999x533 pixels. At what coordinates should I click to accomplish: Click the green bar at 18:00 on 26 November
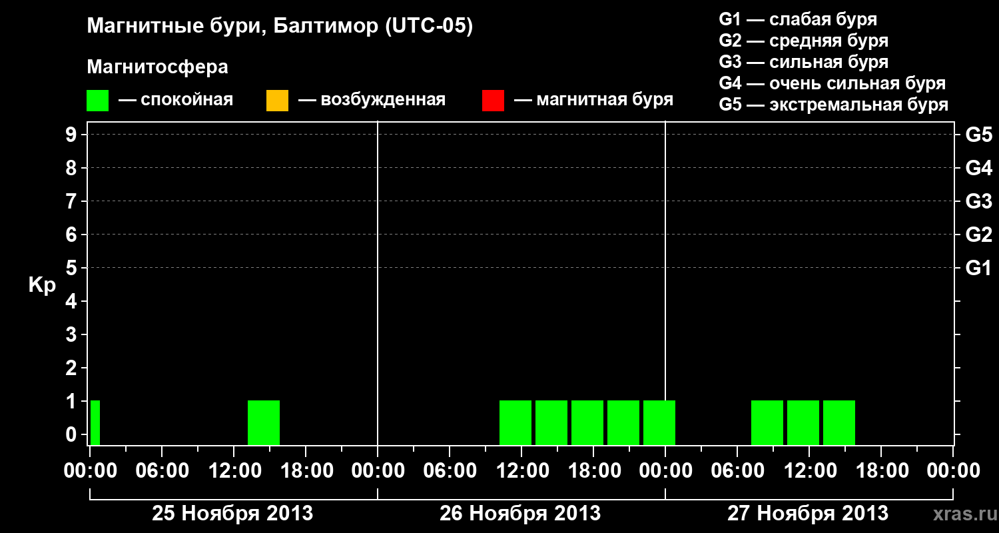pos(587,422)
